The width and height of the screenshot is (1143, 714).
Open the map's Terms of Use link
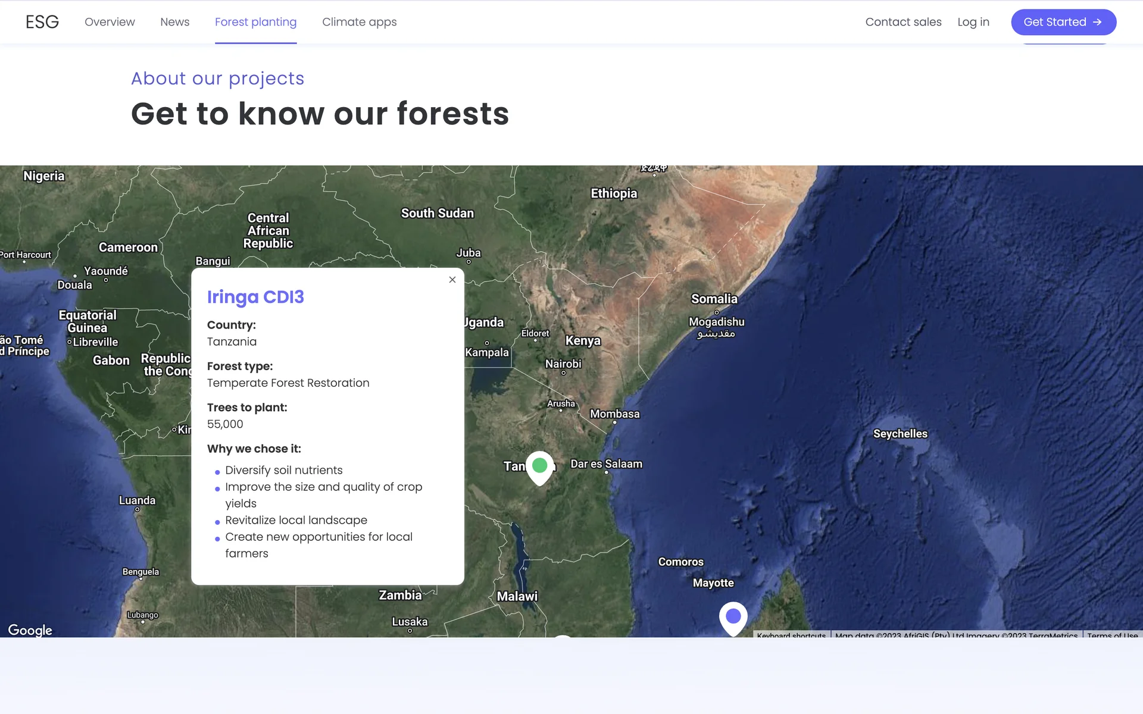pyautogui.click(x=1111, y=635)
